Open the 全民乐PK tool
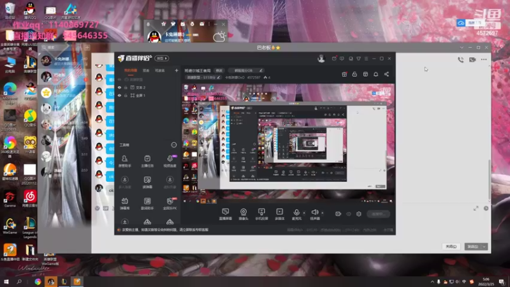Image resolution: width=510 pixels, height=287 pixels. pyautogui.click(x=170, y=203)
